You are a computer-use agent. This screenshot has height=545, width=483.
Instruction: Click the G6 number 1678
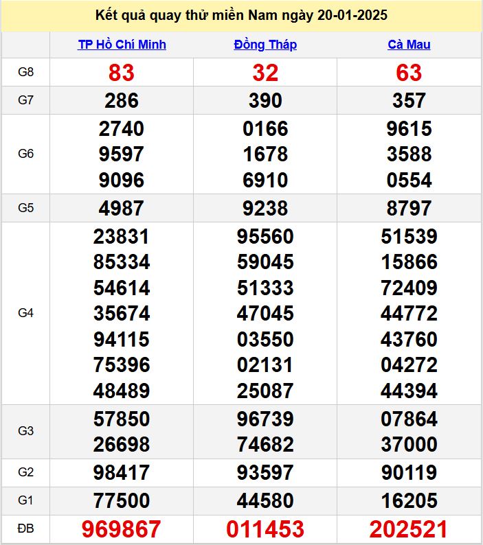[265, 154]
